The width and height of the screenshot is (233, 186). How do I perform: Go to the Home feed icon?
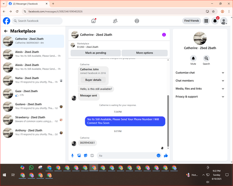pos(93,21)
